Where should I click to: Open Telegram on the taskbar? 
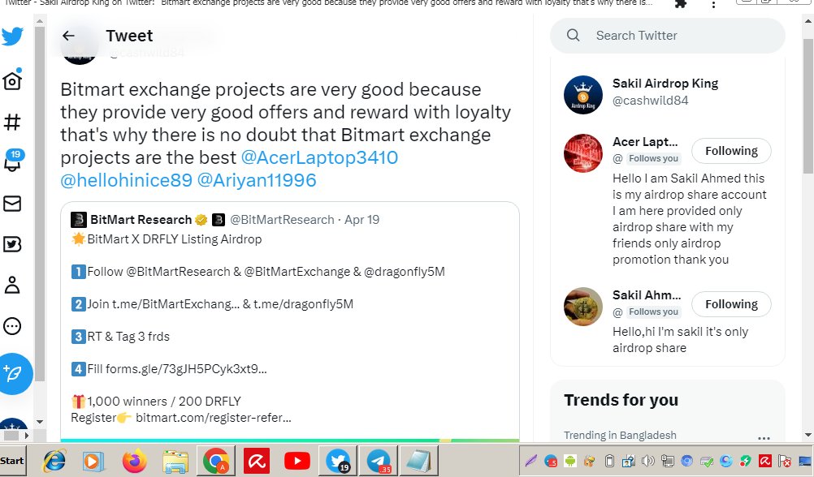coord(379,461)
